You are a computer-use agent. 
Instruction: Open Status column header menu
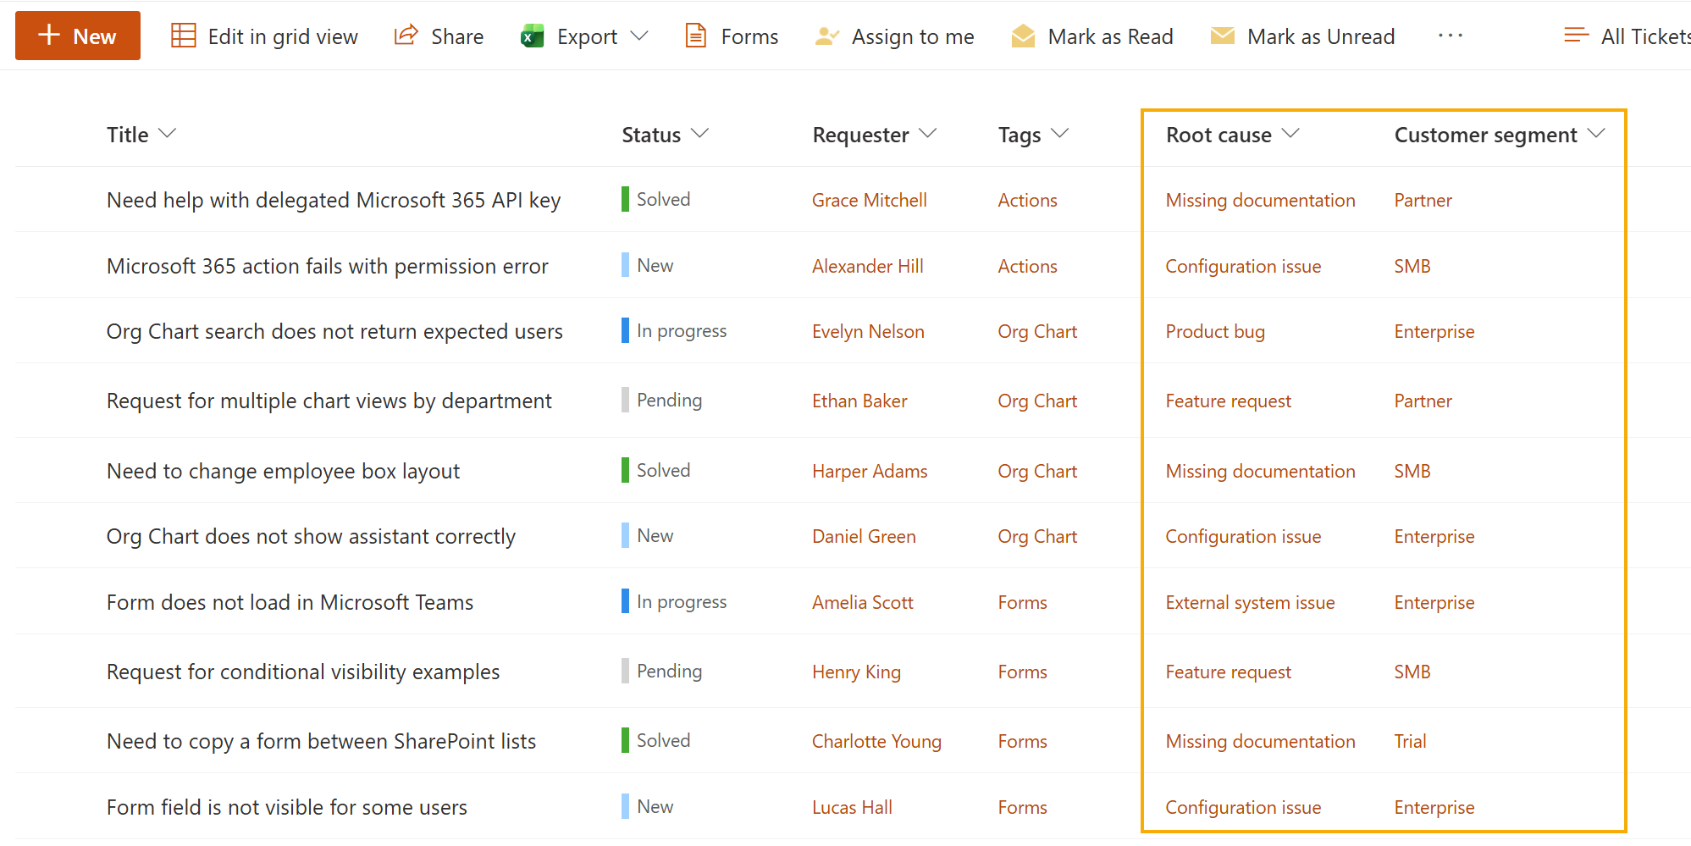pyautogui.click(x=665, y=135)
